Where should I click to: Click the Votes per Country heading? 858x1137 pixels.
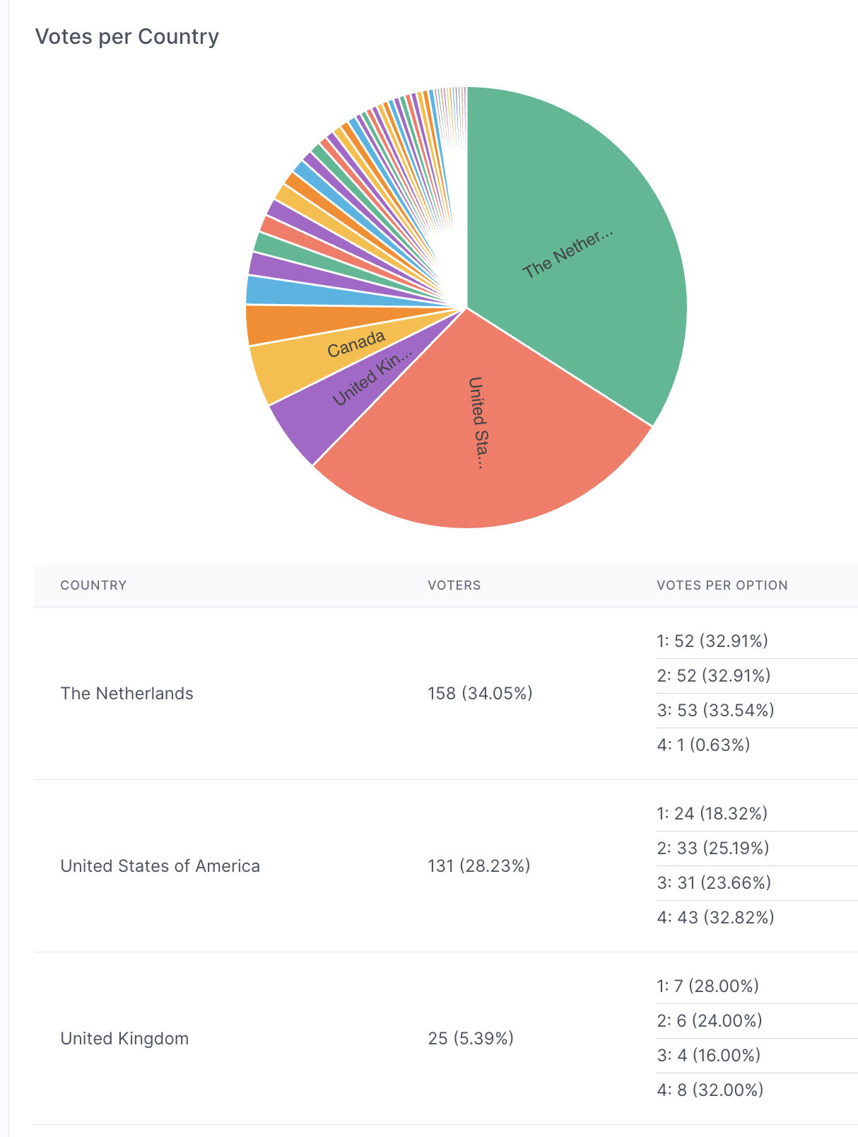[127, 36]
